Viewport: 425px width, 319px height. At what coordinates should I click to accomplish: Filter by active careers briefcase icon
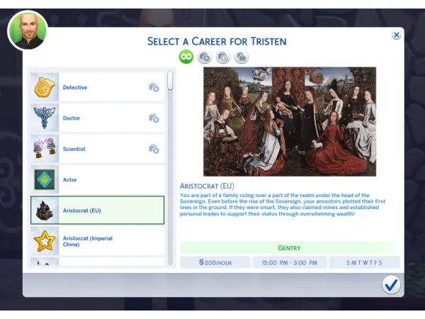(x=205, y=57)
